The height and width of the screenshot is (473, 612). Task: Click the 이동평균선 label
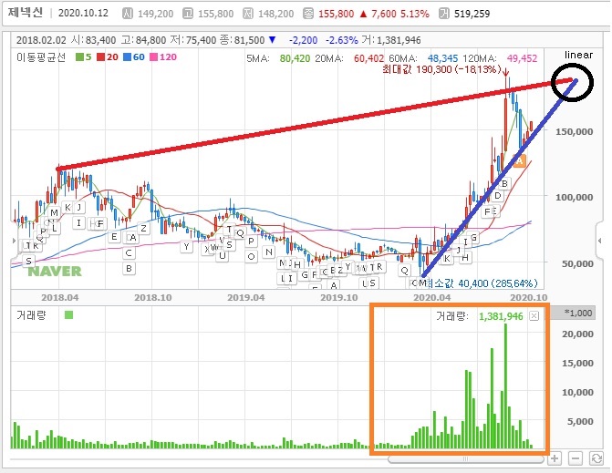coord(41,57)
